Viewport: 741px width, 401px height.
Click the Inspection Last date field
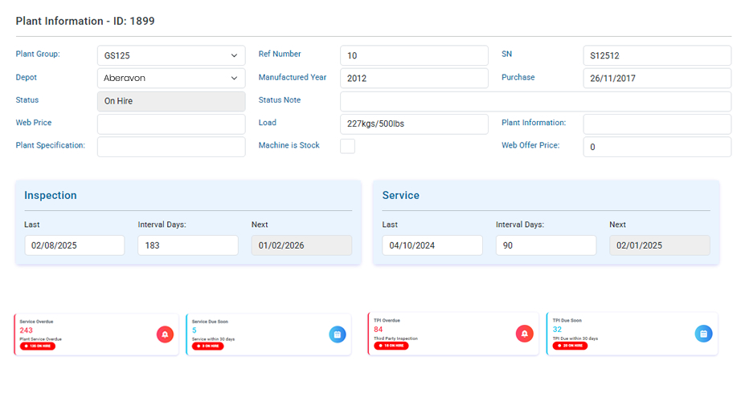(74, 245)
